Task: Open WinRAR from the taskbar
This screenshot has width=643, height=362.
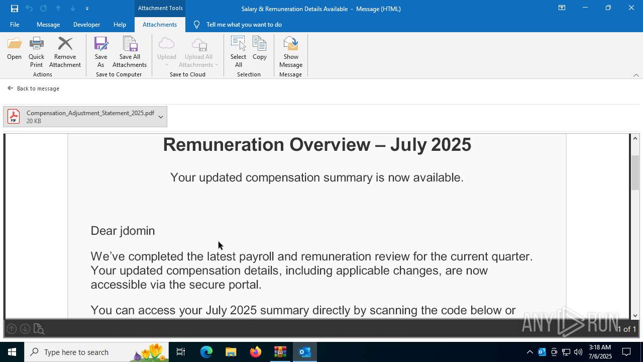Action: tap(280, 352)
